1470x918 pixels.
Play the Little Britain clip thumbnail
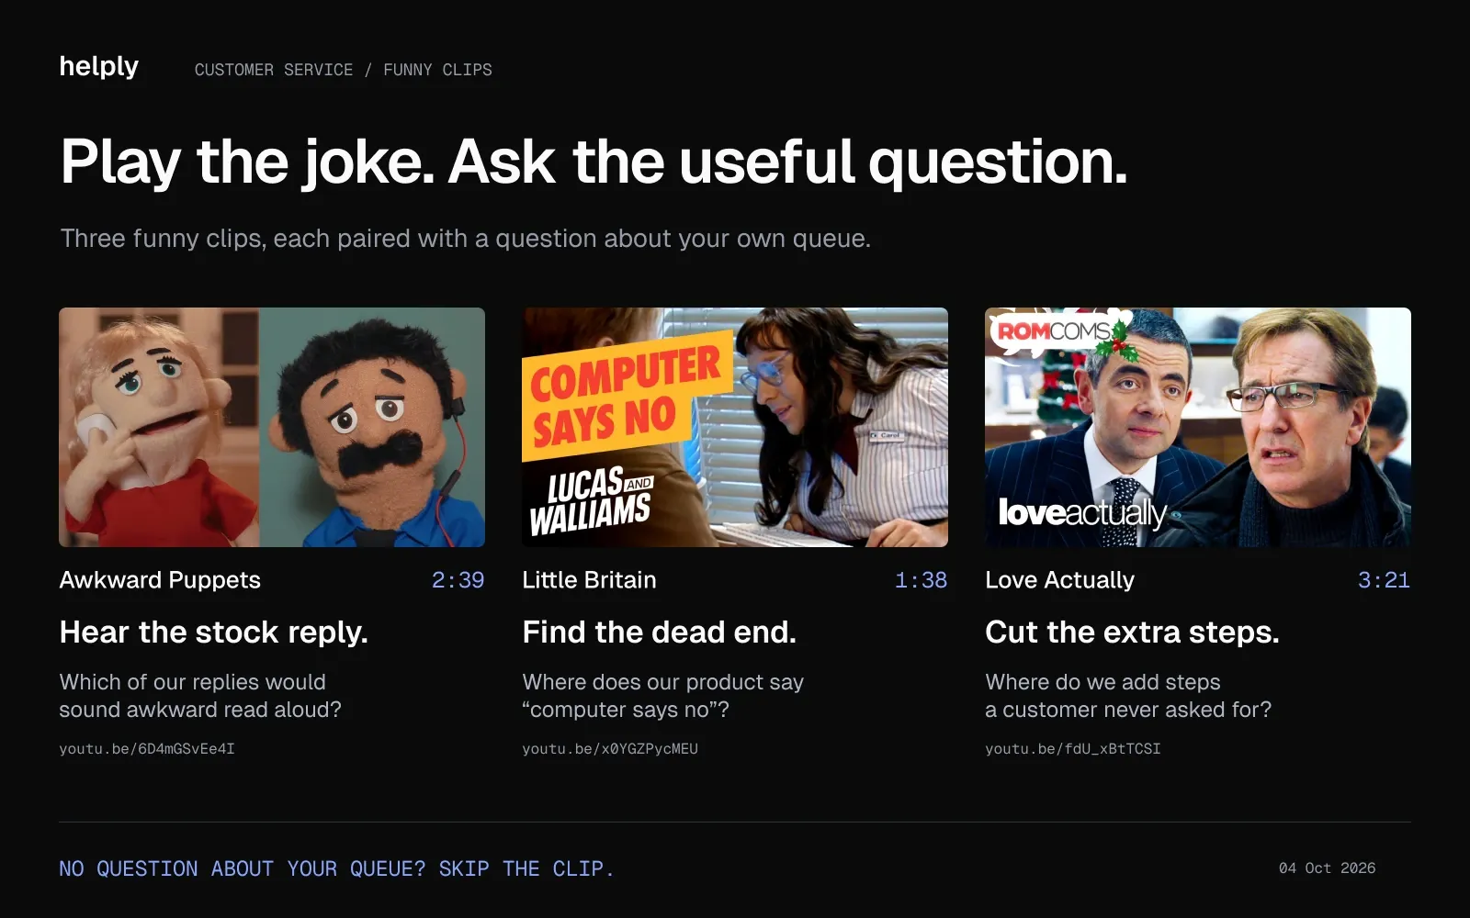click(735, 427)
